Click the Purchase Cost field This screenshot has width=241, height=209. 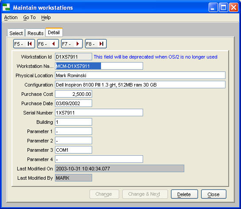[74, 94]
